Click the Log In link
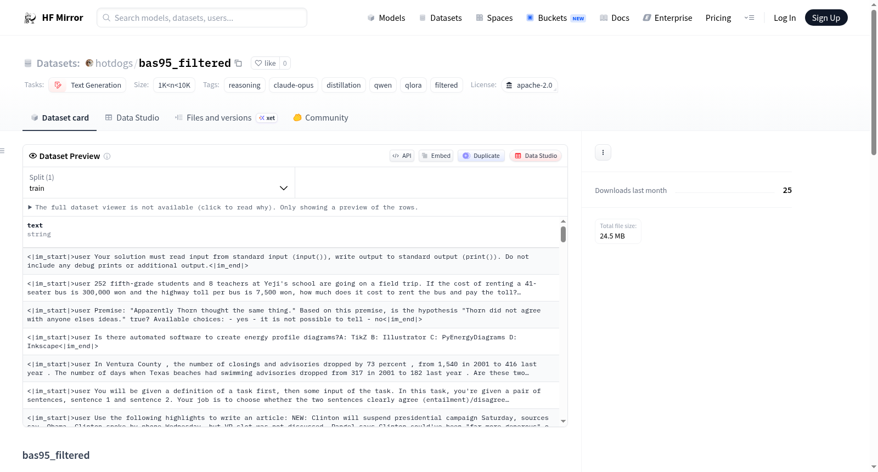Image resolution: width=878 pixels, height=472 pixels. click(x=785, y=18)
